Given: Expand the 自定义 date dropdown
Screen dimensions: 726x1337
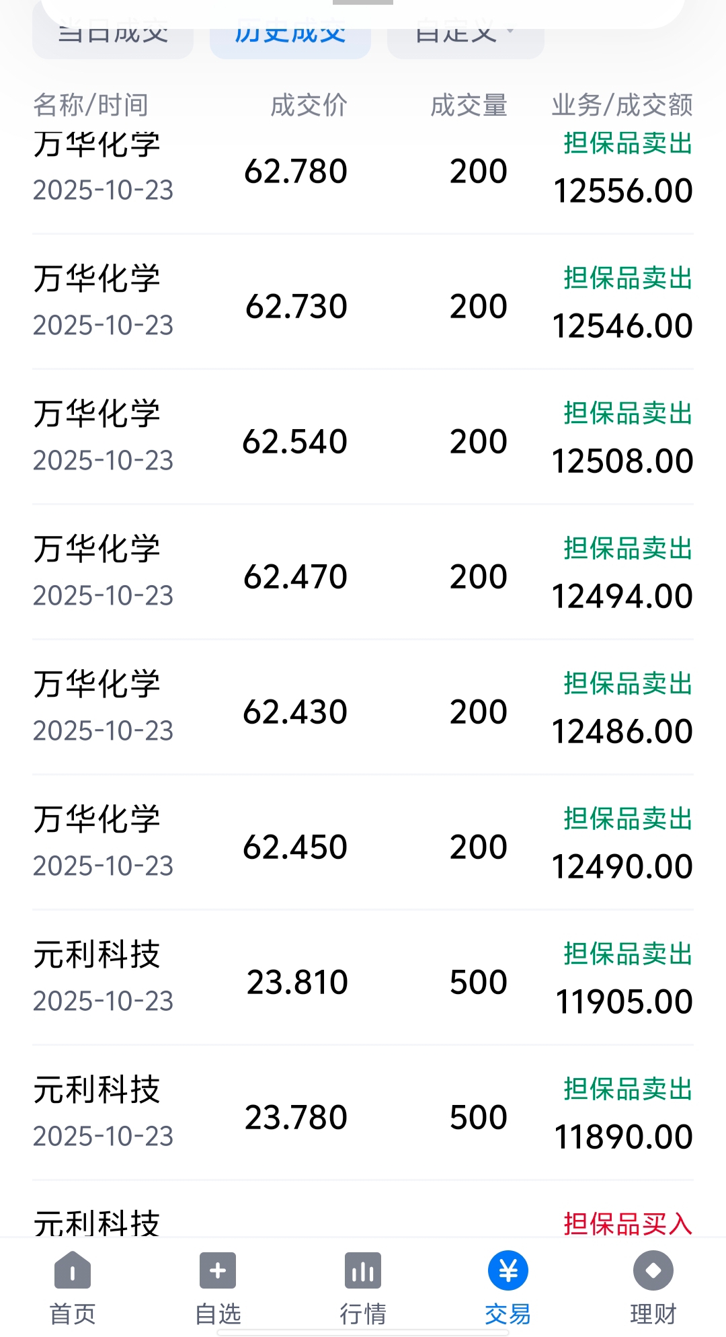Looking at the screenshot, I should [x=465, y=35].
